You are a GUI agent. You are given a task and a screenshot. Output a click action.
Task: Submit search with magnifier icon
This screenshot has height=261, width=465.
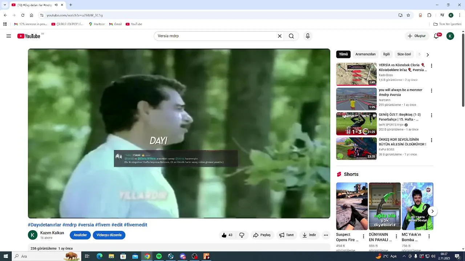coord(291,36)
